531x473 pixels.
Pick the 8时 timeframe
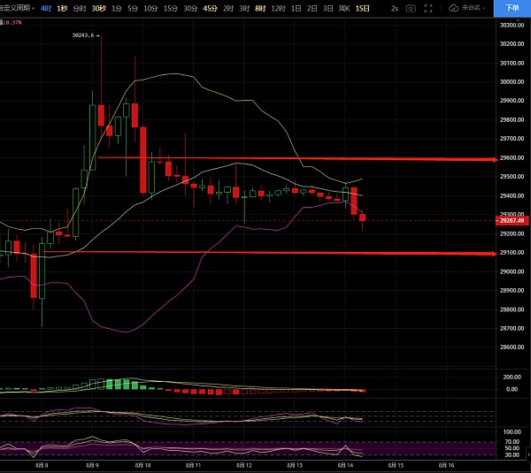tap(260, 9)
